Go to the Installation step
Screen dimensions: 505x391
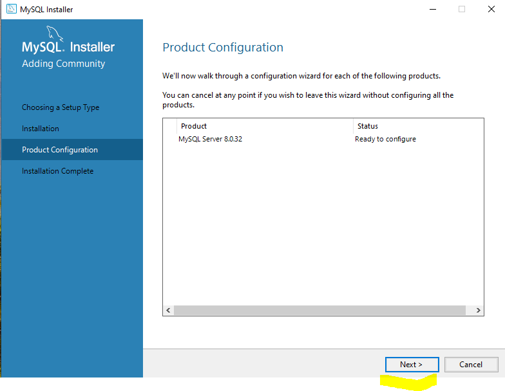(40, 129)
